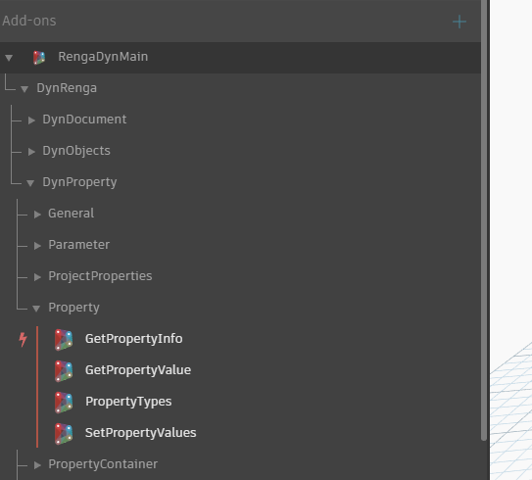Screen dimensions: 532x480
Task: Expand the ProjectProperties arrow
Action: [37, 277]
